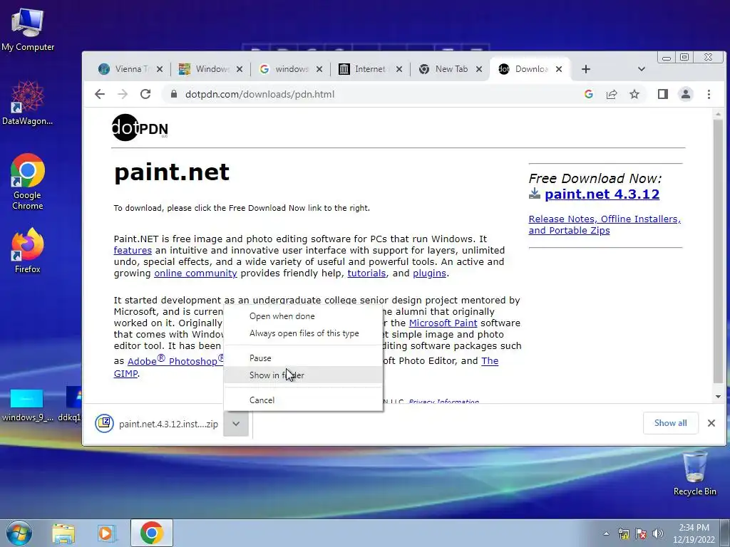Screen dimensions: 730x547
Task: Click page vertical scrollbar thumb
Action: coord(718,251)
